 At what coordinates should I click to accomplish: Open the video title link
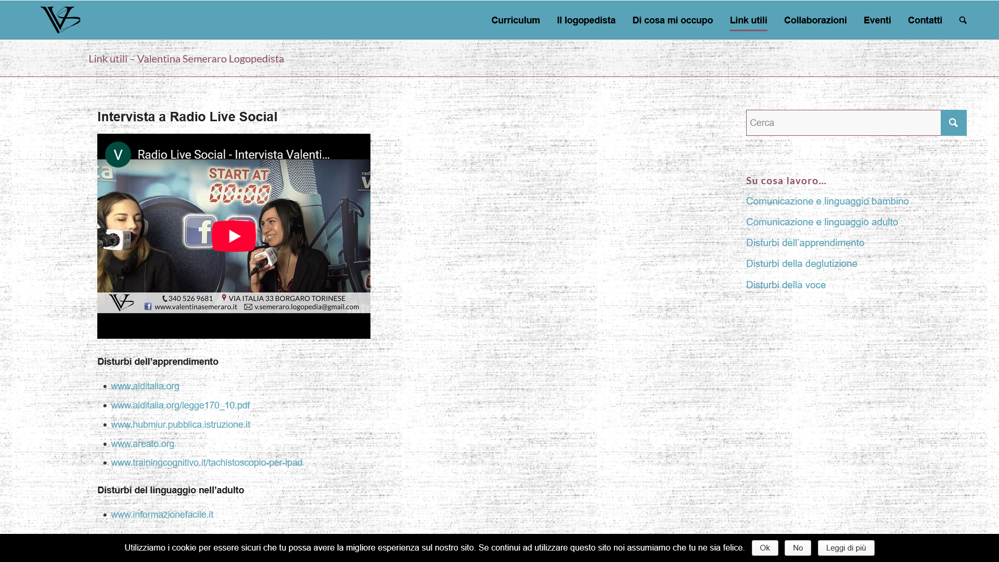[234, 155]
